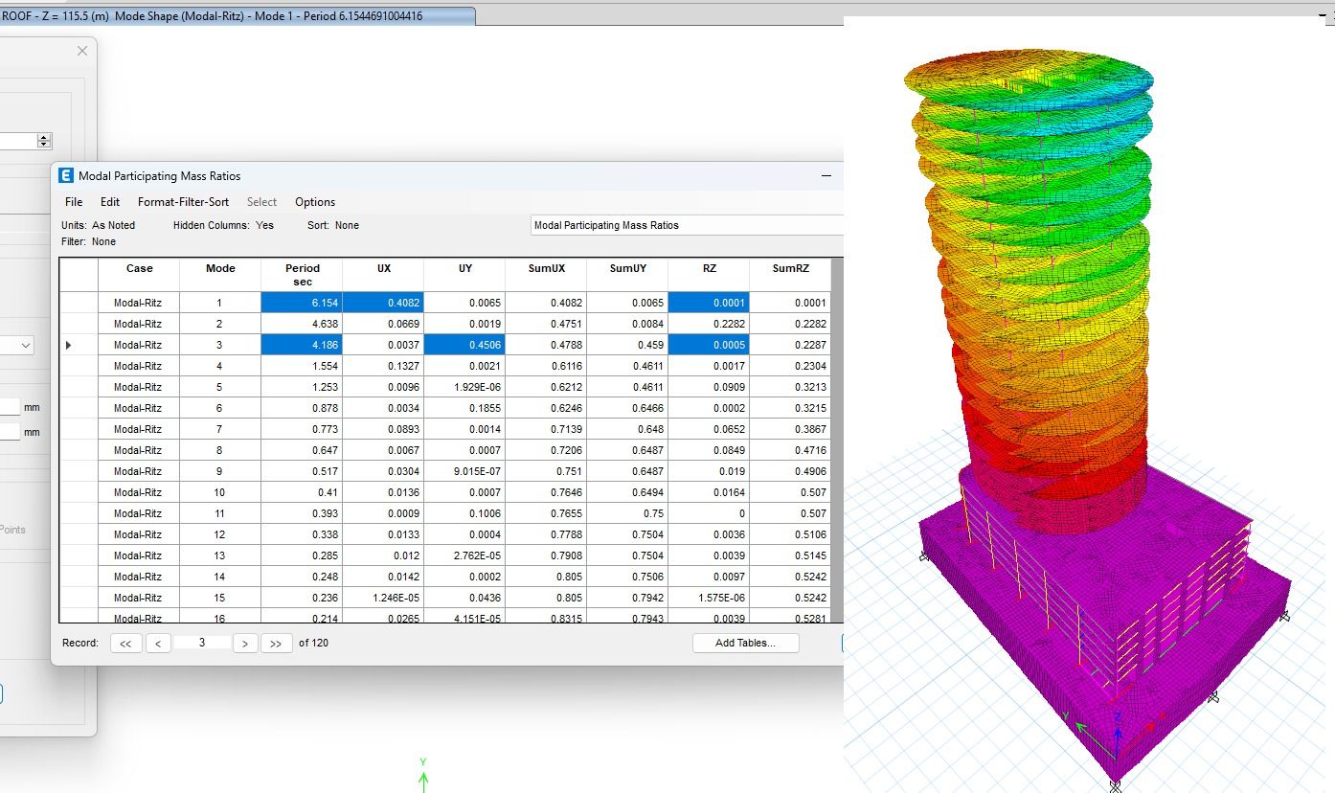This screenshot has height=793, width=1335.
Task: Click the Add Tables button
Action: [x=745, y=643]
